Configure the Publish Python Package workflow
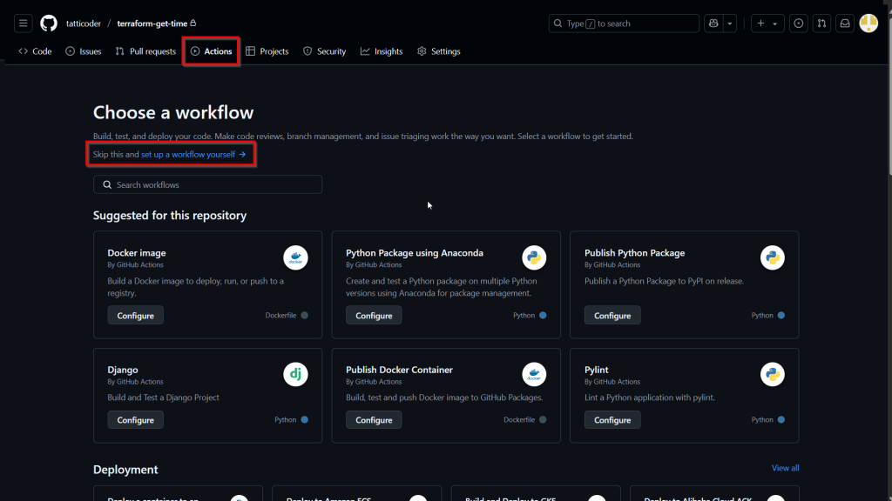 pyautogui.click(x=612, y=316)
